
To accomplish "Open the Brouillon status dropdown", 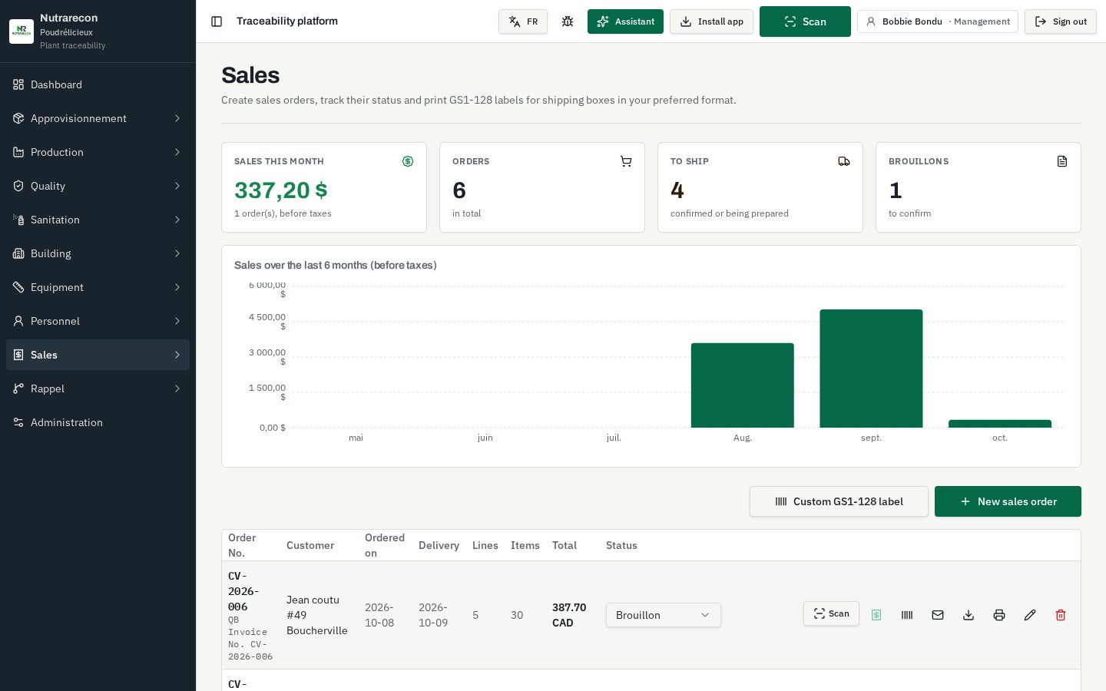I will point(664,615).
